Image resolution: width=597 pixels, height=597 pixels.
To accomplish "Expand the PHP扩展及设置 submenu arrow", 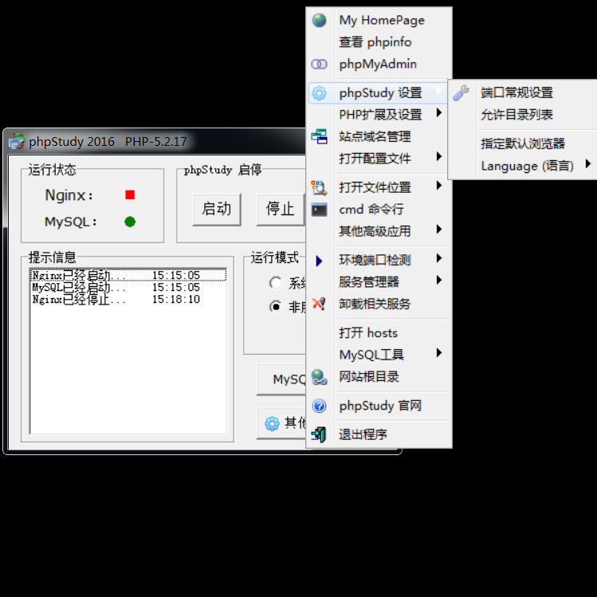I will pyautogui.click(x=439, y=112).
